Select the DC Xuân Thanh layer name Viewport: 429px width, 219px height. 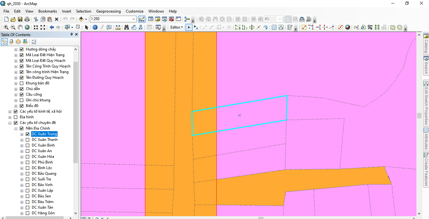[x=44, y=140]
